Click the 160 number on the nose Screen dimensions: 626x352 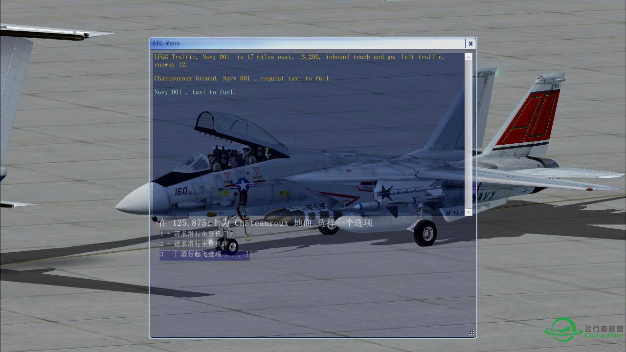pyautogui.click(x=180, y=191)
